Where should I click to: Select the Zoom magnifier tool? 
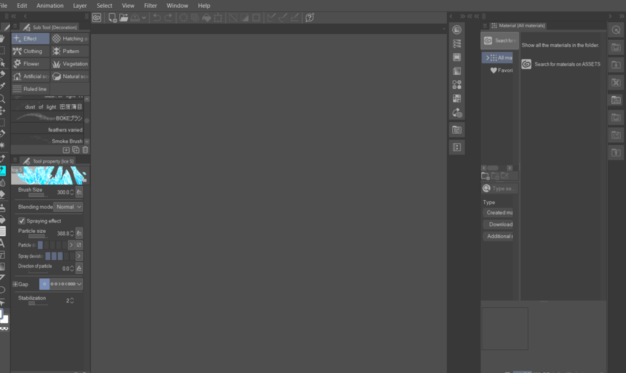(x=3, y=99)
